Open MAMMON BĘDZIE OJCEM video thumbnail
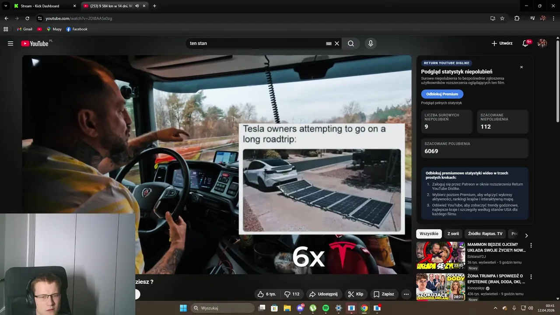560x315 pixels. point(441,256)
